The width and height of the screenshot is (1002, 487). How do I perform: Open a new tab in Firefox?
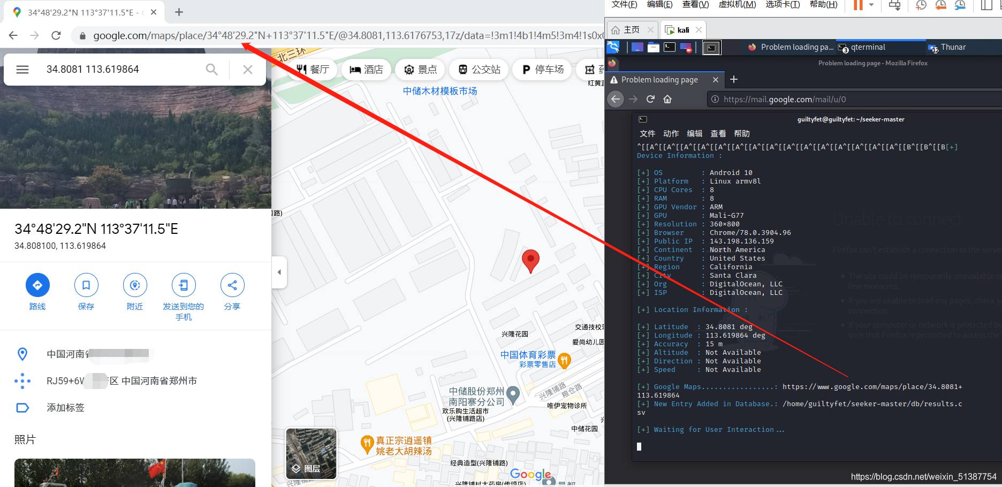click(734, 79)
